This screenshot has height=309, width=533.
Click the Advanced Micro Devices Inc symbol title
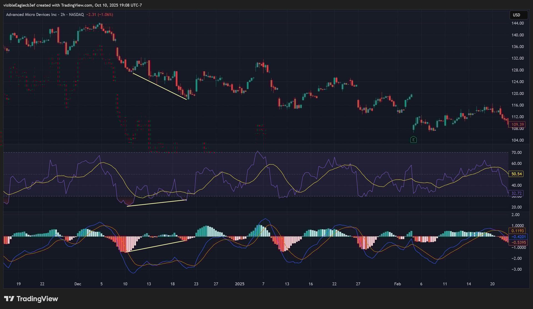pos(31,14)
